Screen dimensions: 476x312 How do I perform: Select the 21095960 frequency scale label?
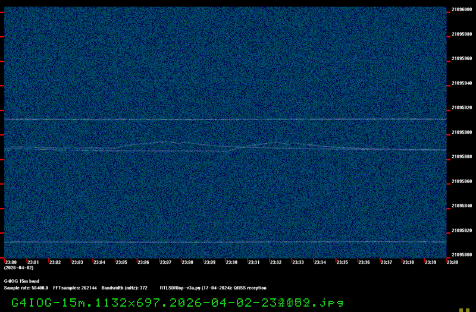point(462,59)
